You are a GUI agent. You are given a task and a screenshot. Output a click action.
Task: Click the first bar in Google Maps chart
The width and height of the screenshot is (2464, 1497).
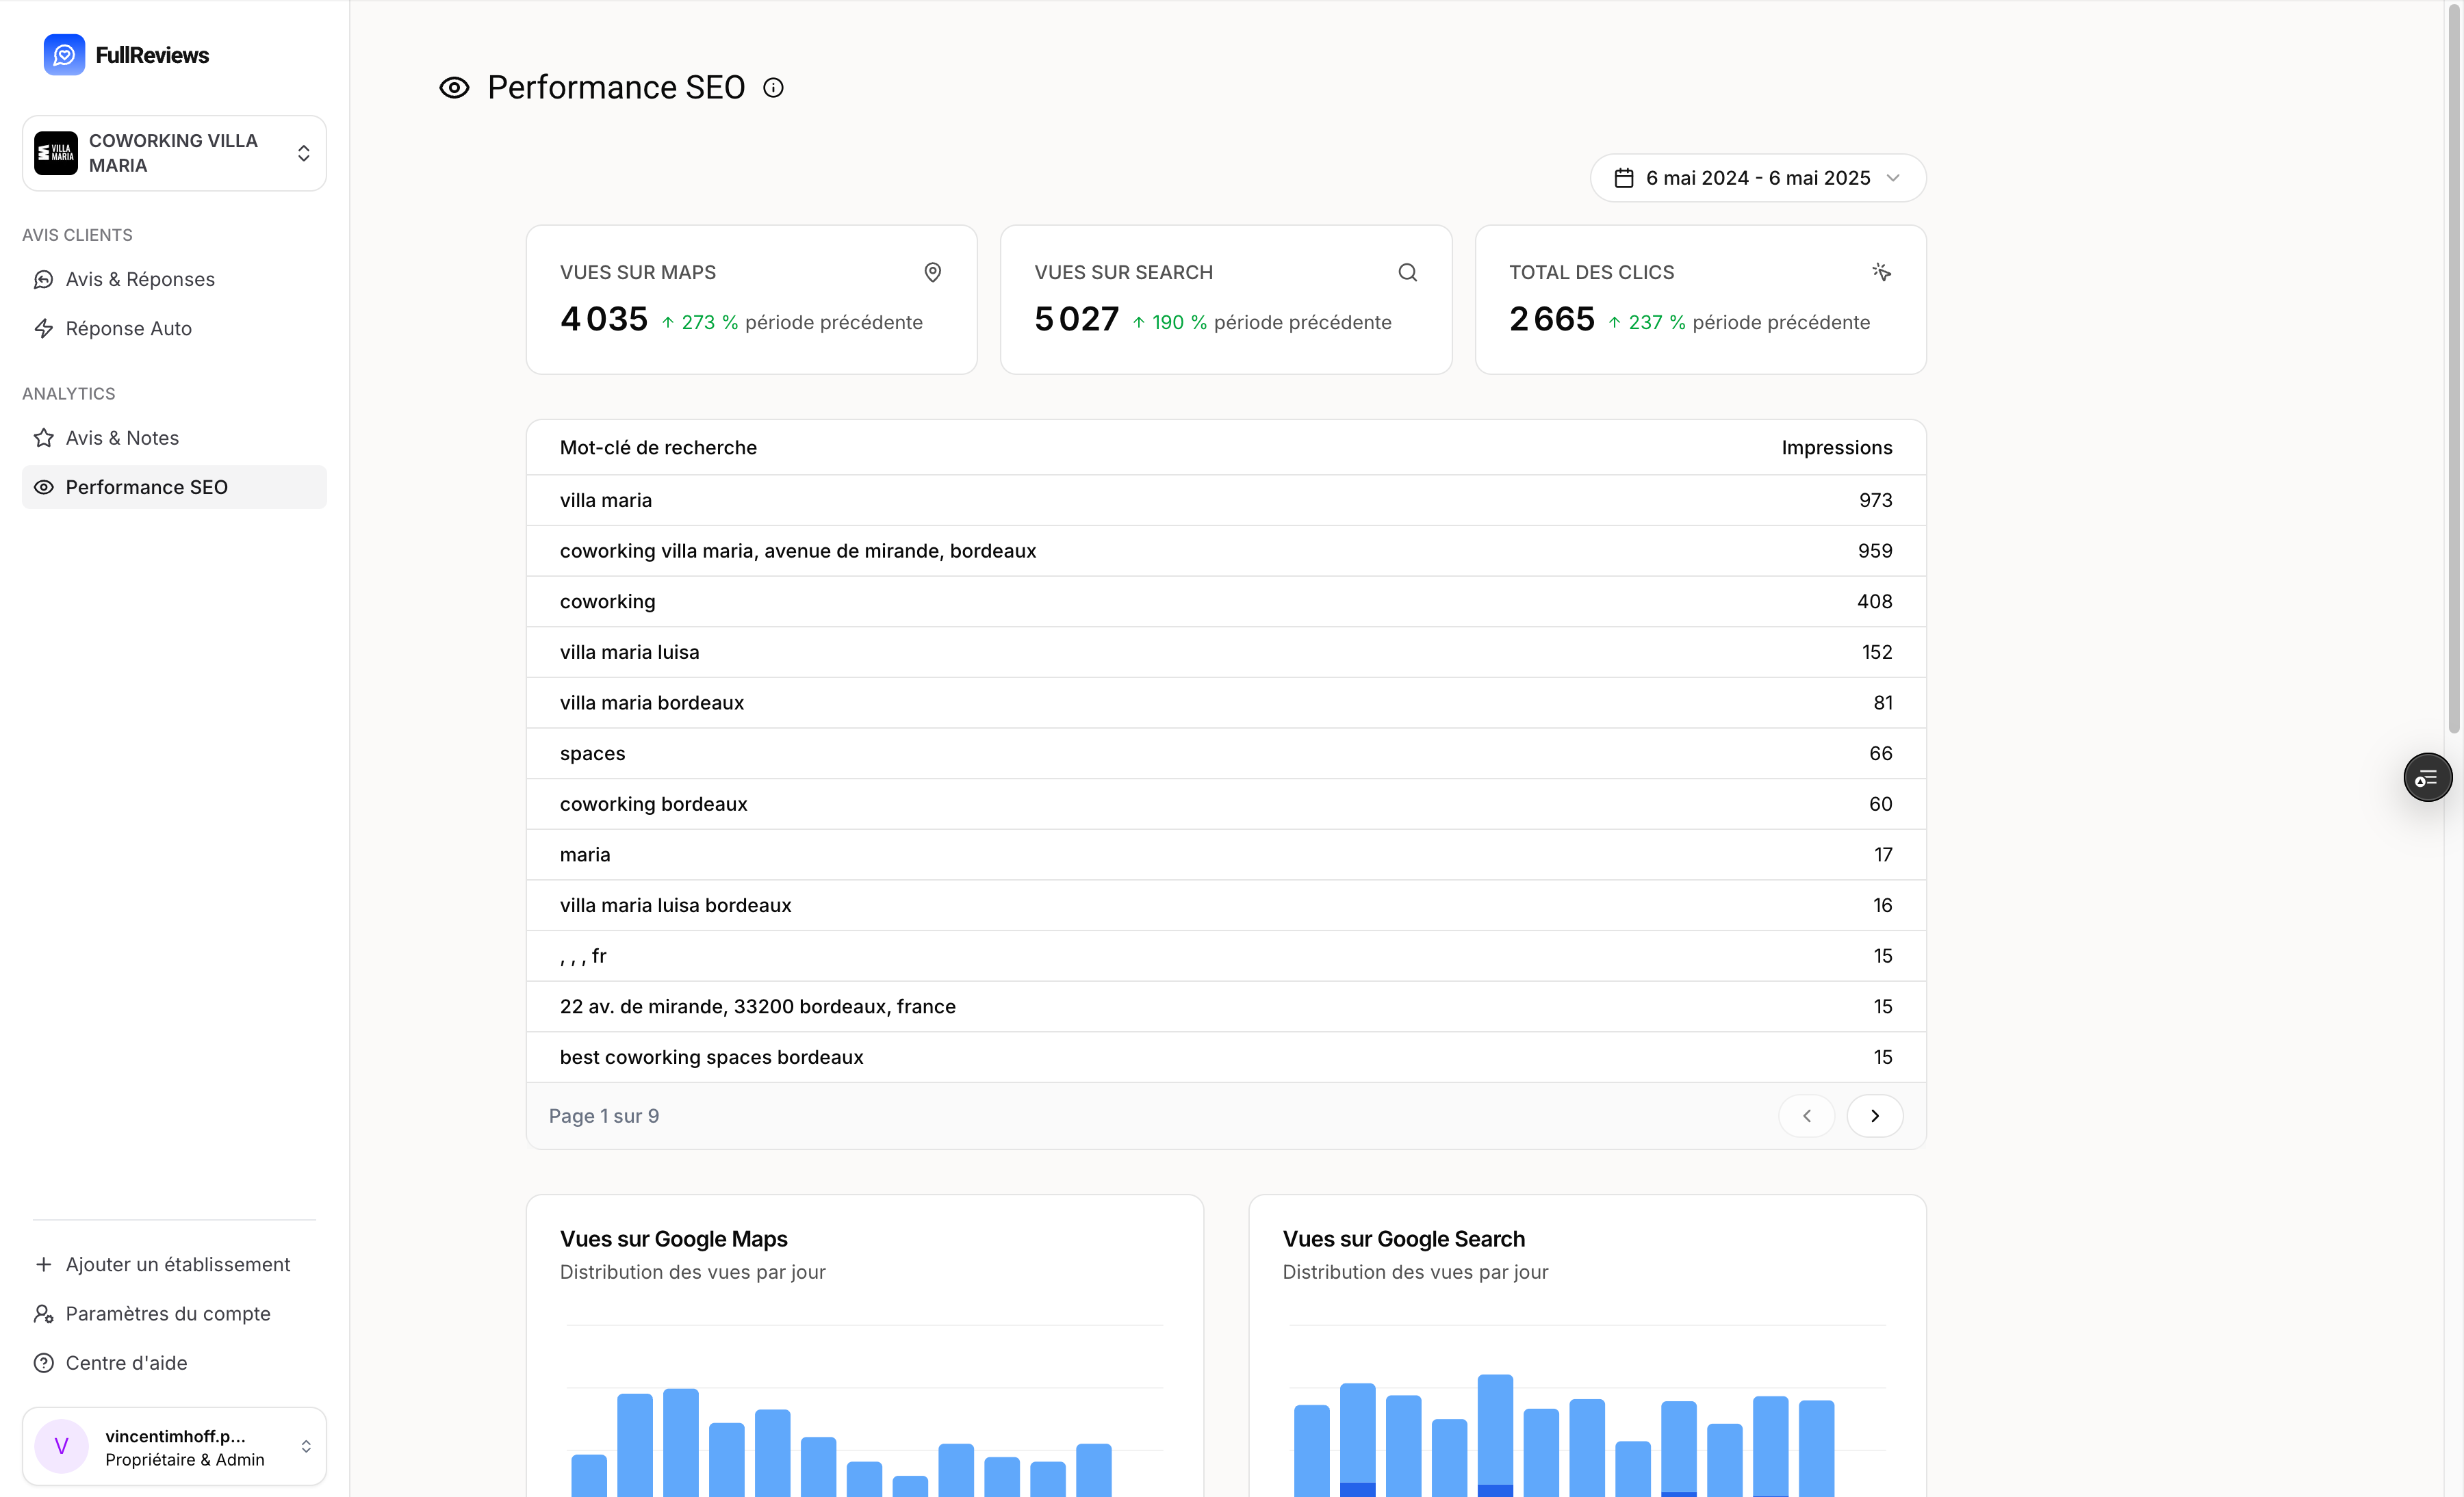point(589,1475)
